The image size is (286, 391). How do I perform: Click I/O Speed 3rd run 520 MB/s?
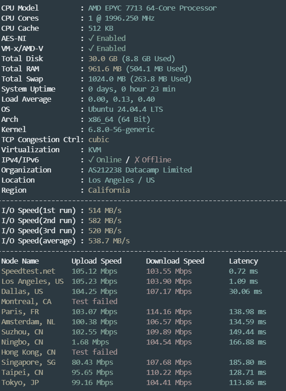click(x=105, y=230)
